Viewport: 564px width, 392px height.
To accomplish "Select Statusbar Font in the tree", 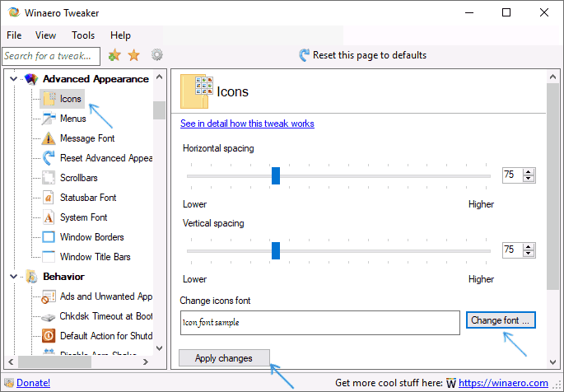I will pyautogui.click(x=88, y=198).
